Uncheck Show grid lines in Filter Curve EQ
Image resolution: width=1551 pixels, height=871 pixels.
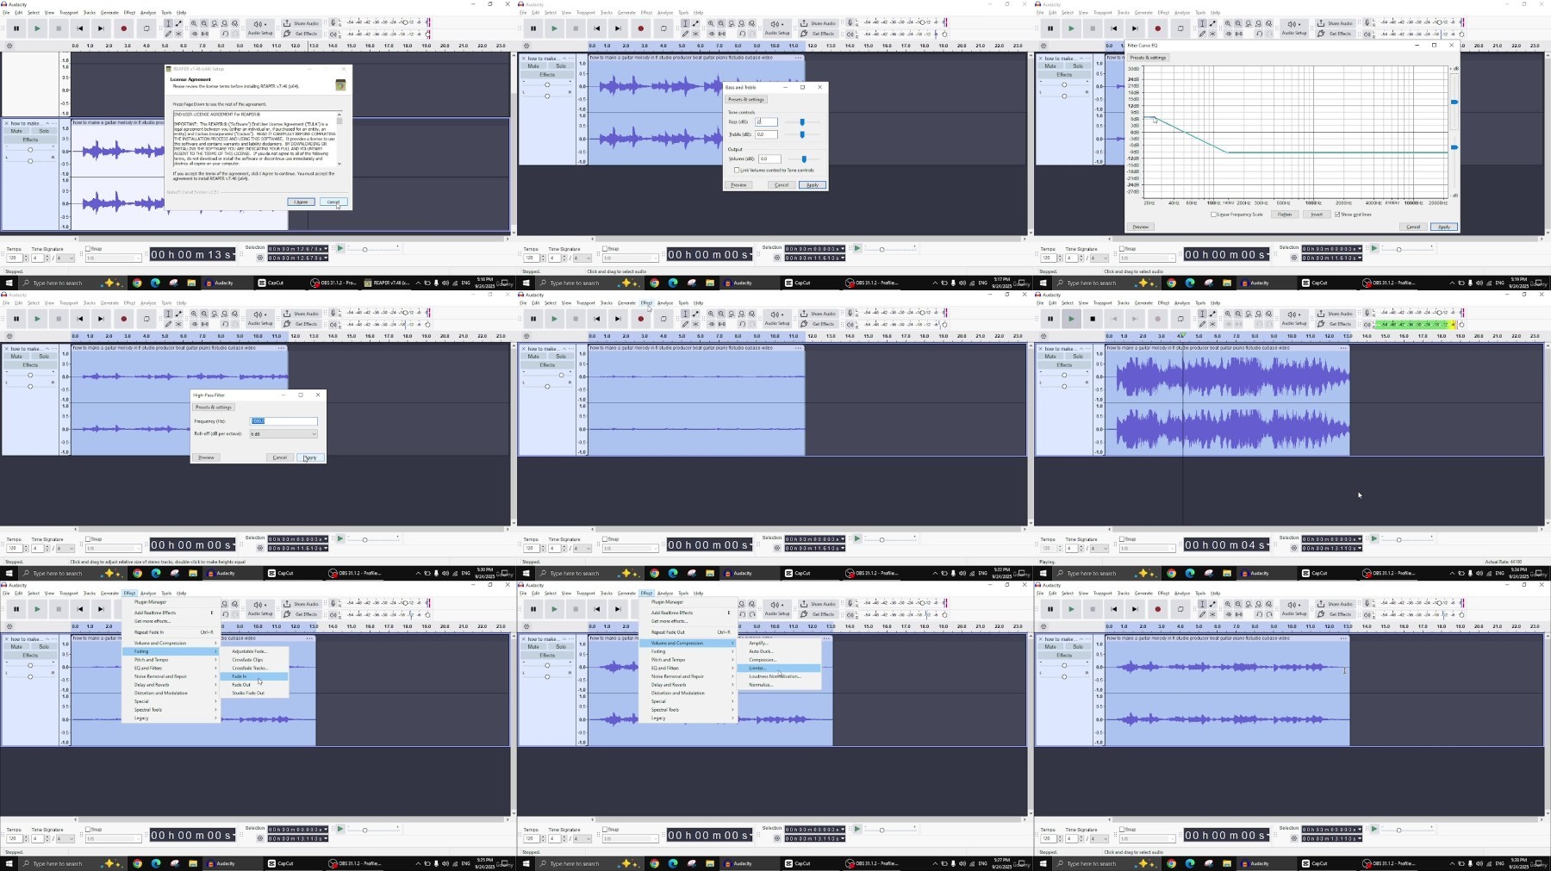click(x=1337, y=215)
